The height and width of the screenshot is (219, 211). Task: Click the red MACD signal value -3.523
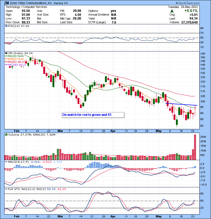pyautogui.click(x=46, y=162)
